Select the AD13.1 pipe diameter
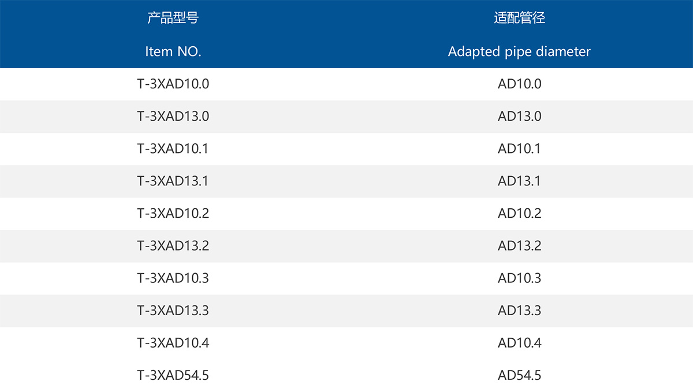The image size is (693, 392). [519, 181]
